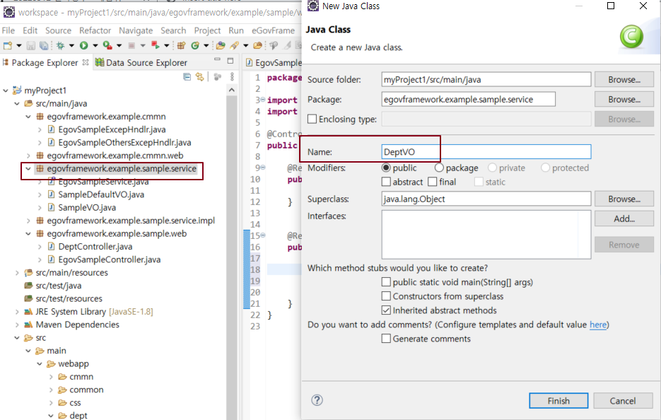Viewport: 661px width, 420px height.
Task: Enable public static void main stub
Action: [386, 281]
